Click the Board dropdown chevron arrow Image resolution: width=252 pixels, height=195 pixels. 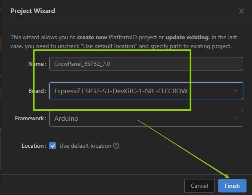[236, 91]
